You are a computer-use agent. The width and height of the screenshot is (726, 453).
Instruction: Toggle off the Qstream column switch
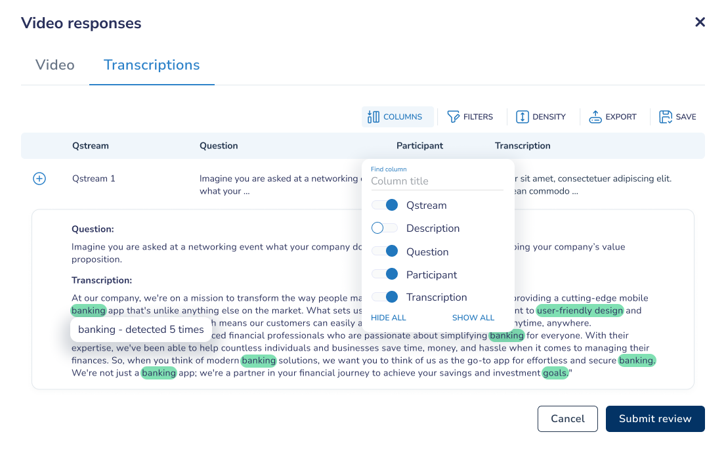(x=385, y=205)
